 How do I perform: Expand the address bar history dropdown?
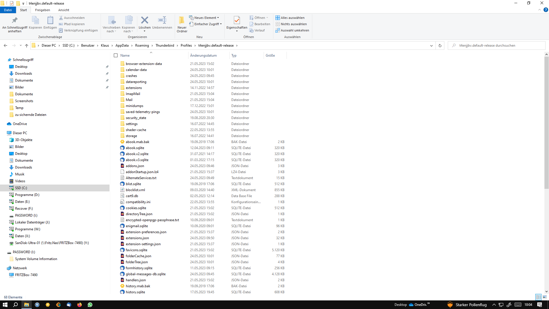click(x=431, y=45)
